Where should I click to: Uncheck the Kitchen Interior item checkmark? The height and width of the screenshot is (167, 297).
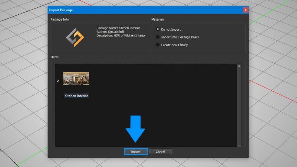pyautogui.click(x=58, y=81)
